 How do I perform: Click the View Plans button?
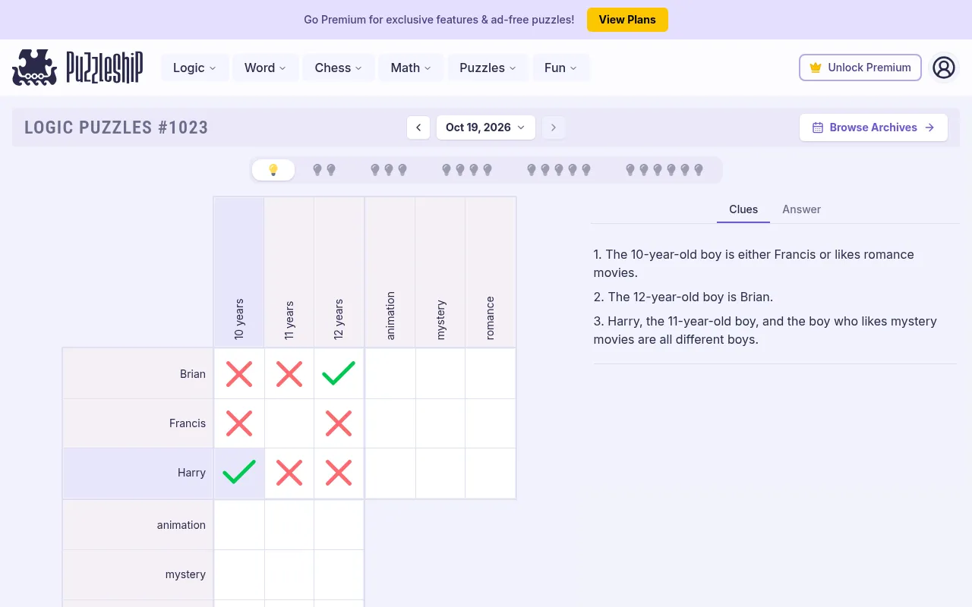point(627,20)
